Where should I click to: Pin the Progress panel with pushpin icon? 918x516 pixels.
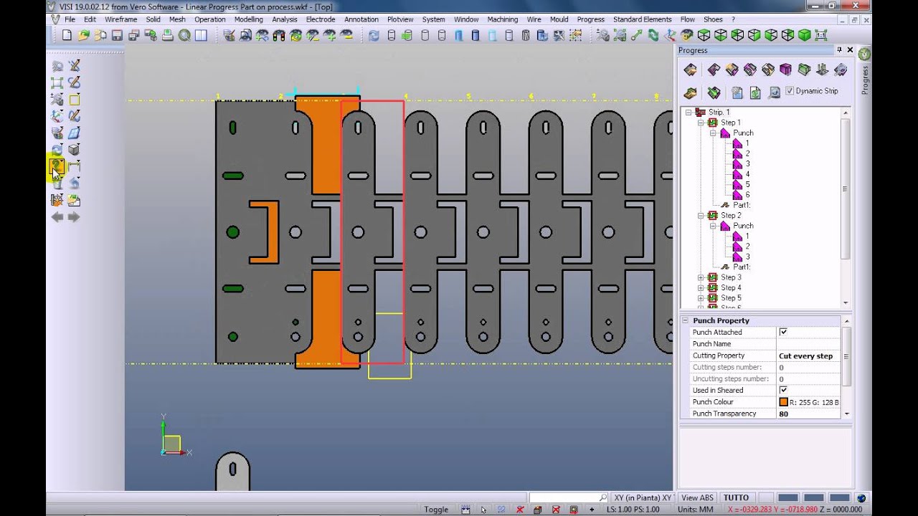tap(839, 50)
